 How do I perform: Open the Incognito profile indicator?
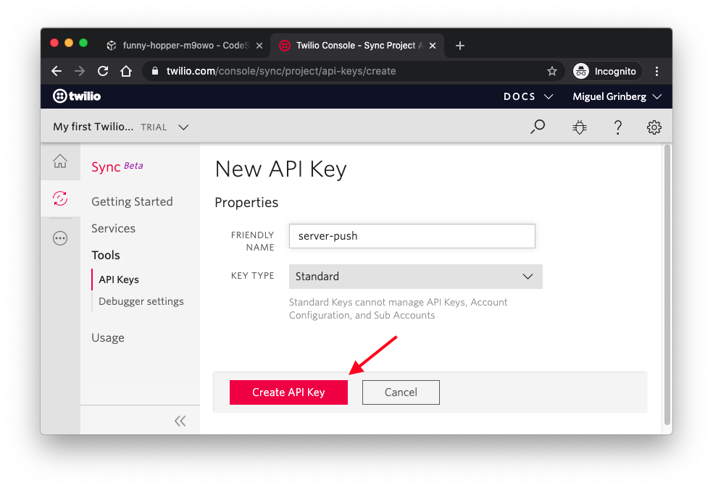(606, 71)
